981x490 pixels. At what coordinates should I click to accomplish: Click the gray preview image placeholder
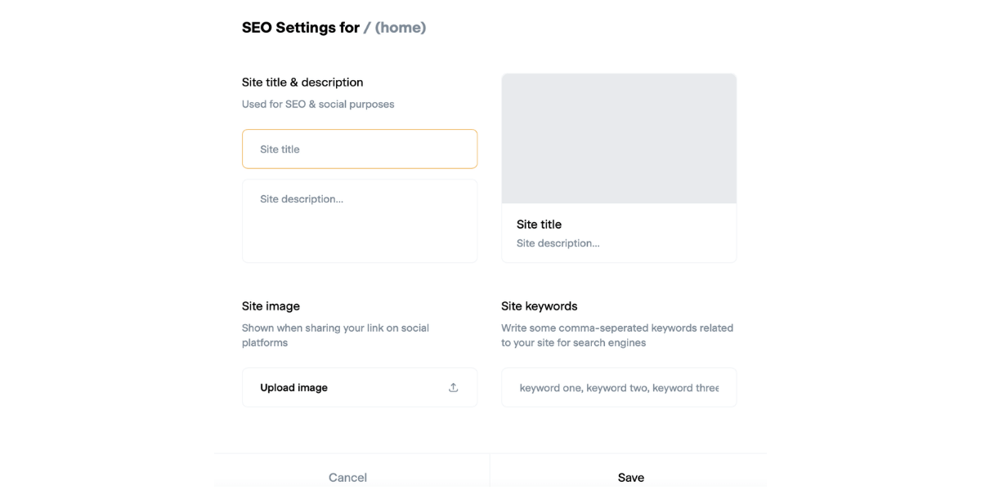point(619,139)
